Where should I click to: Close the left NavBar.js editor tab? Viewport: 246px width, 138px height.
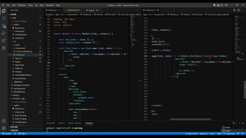point(61,10)
